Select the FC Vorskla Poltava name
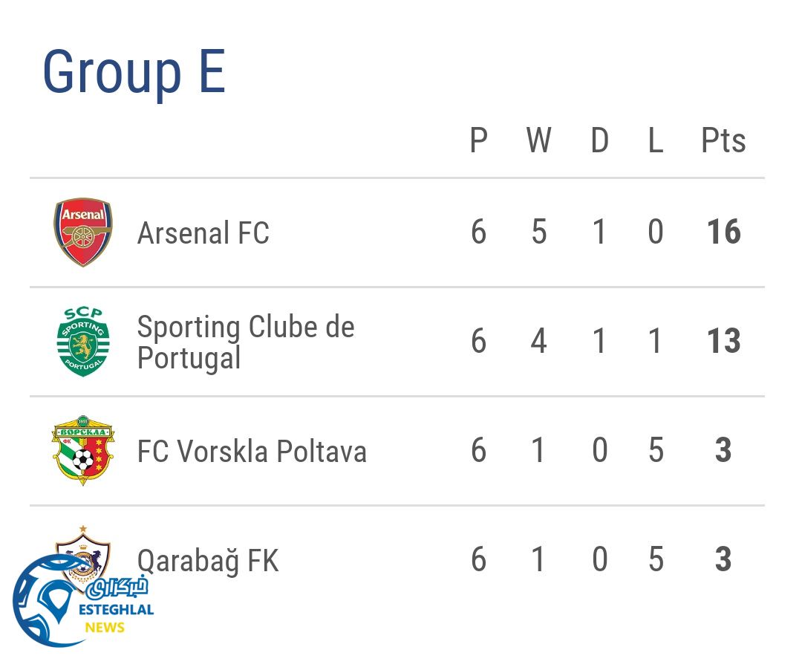This screenshot has height=670, width=802. (x=252, y=452)
